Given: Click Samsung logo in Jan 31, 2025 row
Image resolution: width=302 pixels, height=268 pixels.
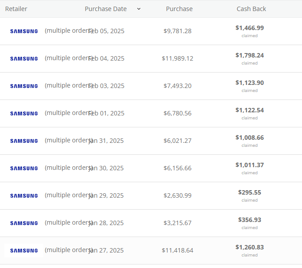Looking at the screenshot, I should point(24,141).
